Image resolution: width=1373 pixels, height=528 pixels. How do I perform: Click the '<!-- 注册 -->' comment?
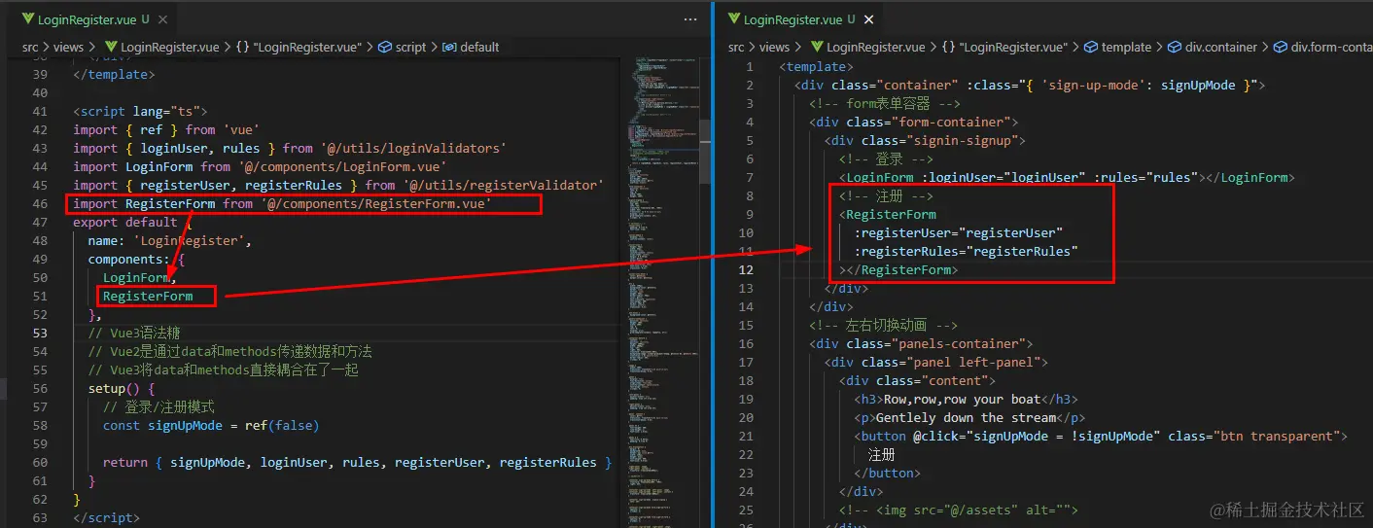point(887,196)
